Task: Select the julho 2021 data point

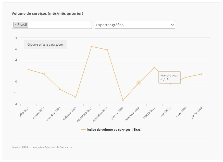Action: tap(28, 70)
